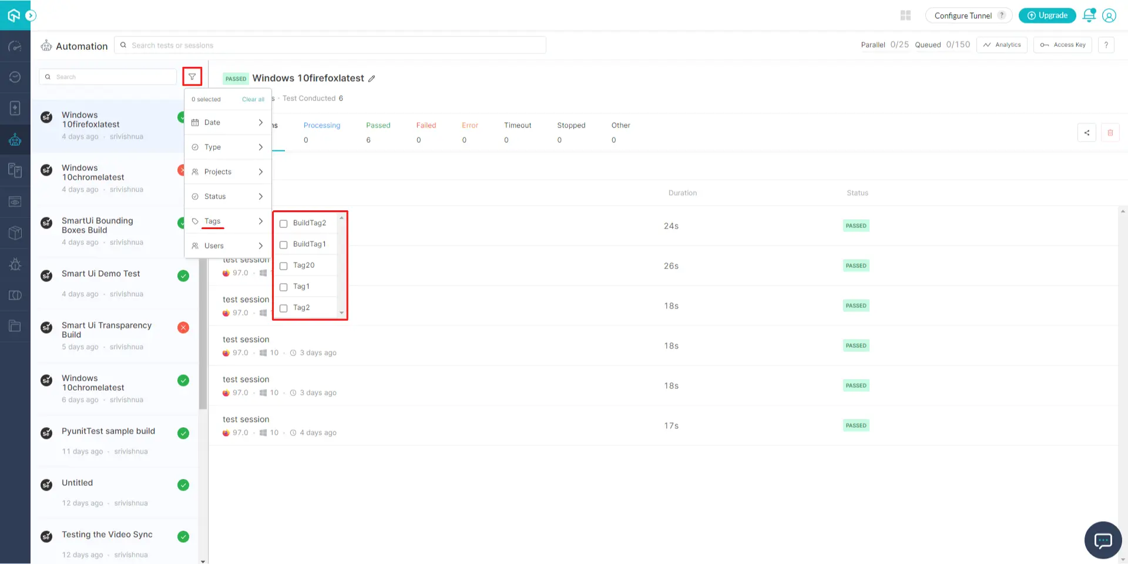Open the HyperExecute cube icon in sidebar

(15, 232)
